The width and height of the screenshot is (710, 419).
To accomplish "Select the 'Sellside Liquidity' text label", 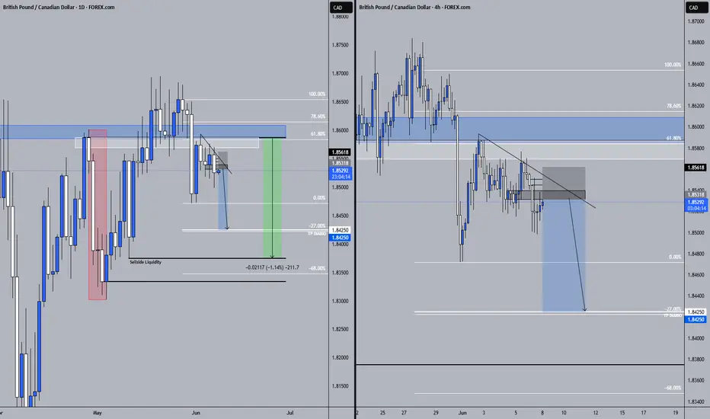I will pyautogui.click(x=146, y=262).
